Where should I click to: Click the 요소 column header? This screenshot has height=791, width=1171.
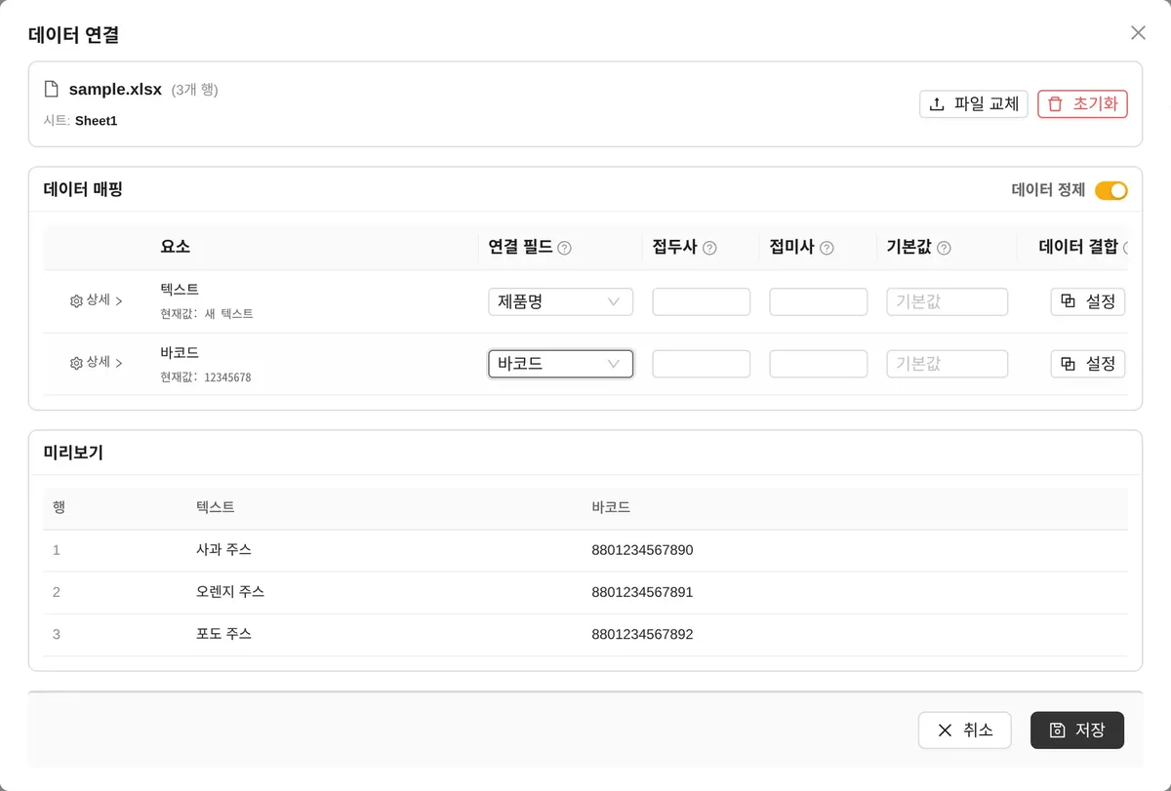[175, 248]
